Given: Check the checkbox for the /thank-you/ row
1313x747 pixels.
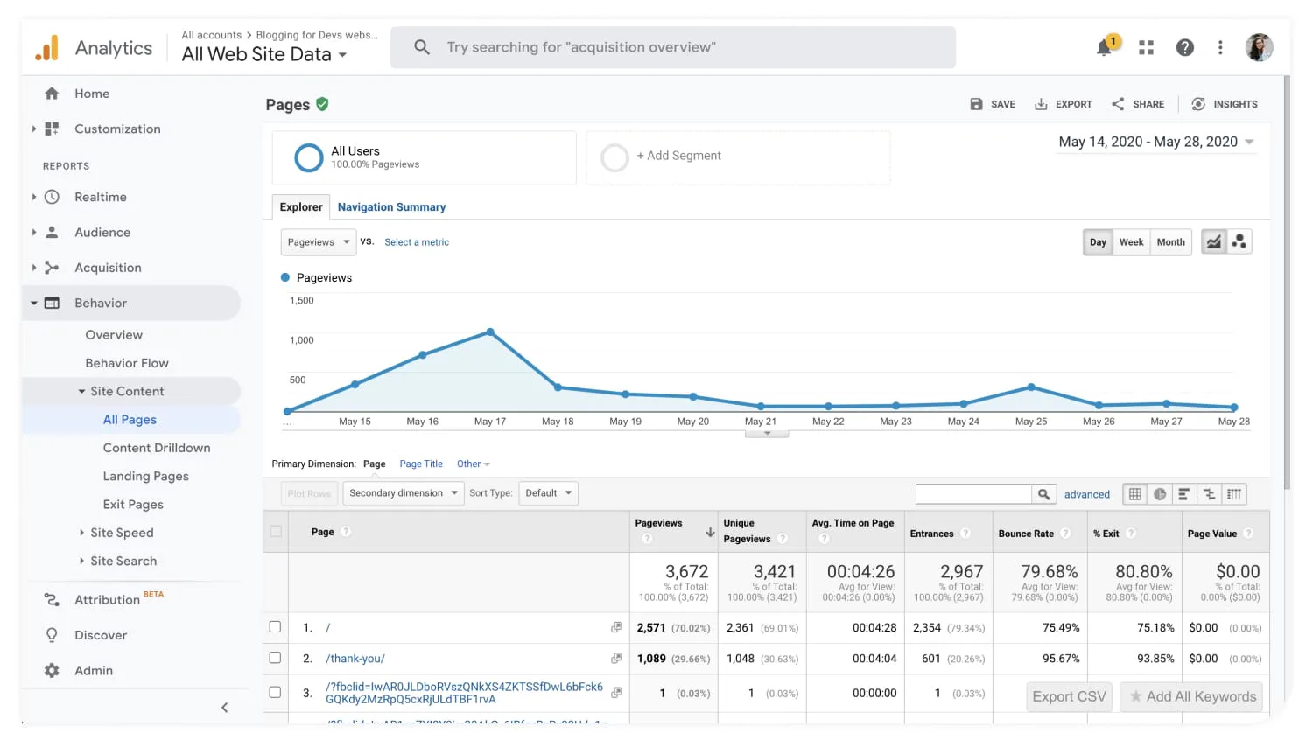Looking at the screenshot, I should click(275, 658).
